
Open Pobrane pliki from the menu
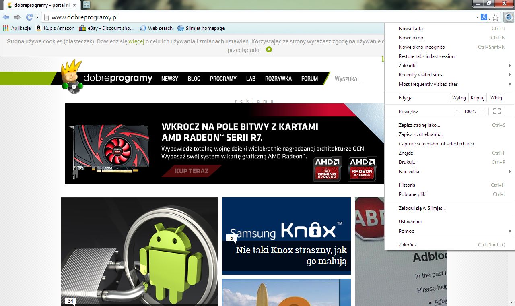(x=450, y=194)
